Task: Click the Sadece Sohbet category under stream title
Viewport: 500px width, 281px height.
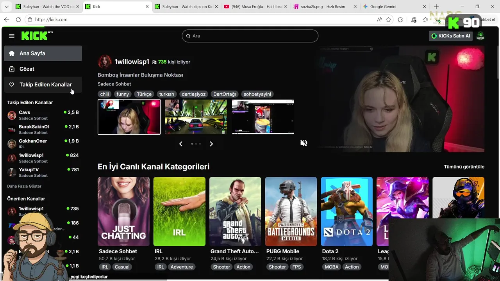Action: coord(114,84)
